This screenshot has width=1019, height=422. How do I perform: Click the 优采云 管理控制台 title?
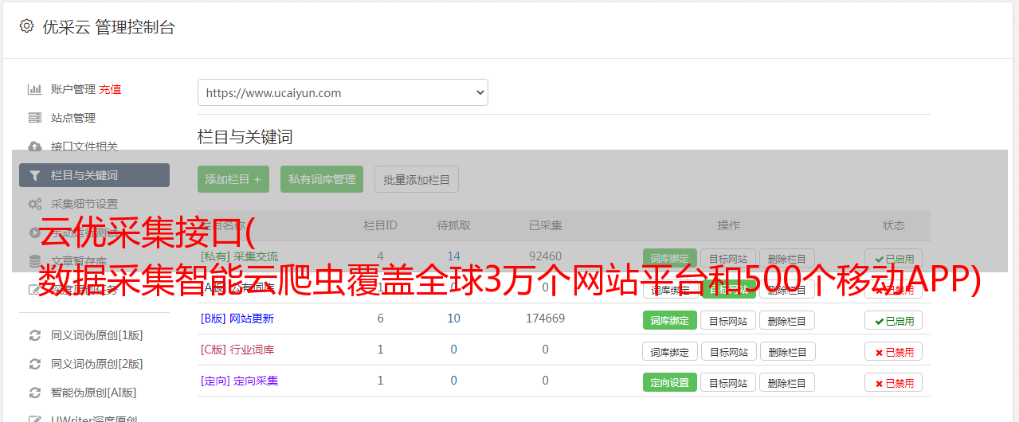click(108, 27)
